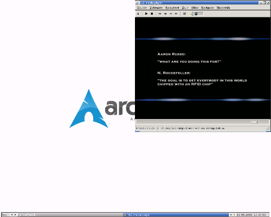Image resolution: width=271 pixels, height=217 pixels.
Task: Click the elapsed time display in status bar
Action: click(x=146, y=128)
